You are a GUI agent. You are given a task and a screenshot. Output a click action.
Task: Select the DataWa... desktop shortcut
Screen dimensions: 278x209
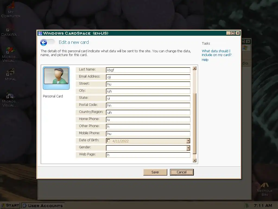(x=10, y=32)
